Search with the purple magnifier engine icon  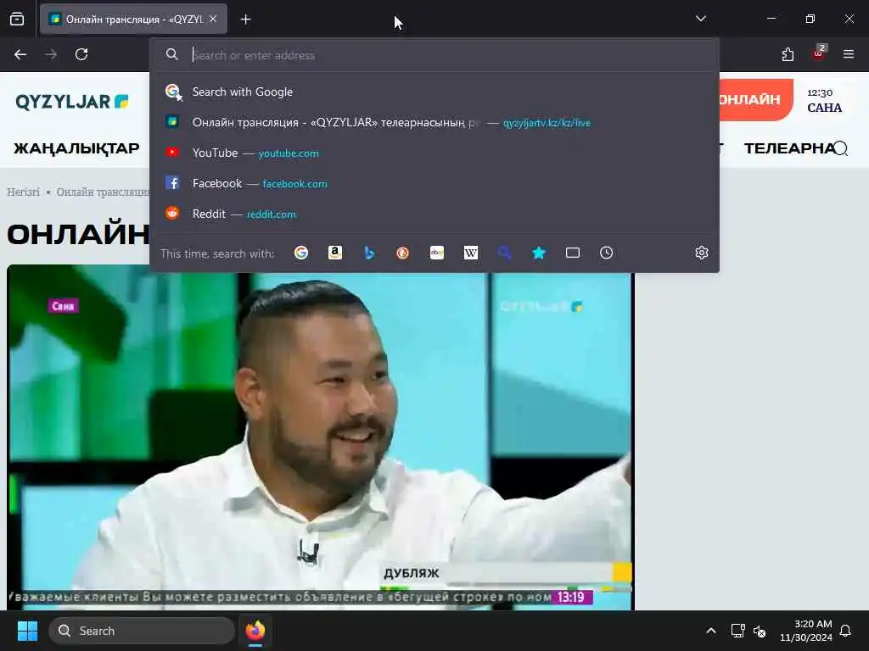[x=504, y=253]
